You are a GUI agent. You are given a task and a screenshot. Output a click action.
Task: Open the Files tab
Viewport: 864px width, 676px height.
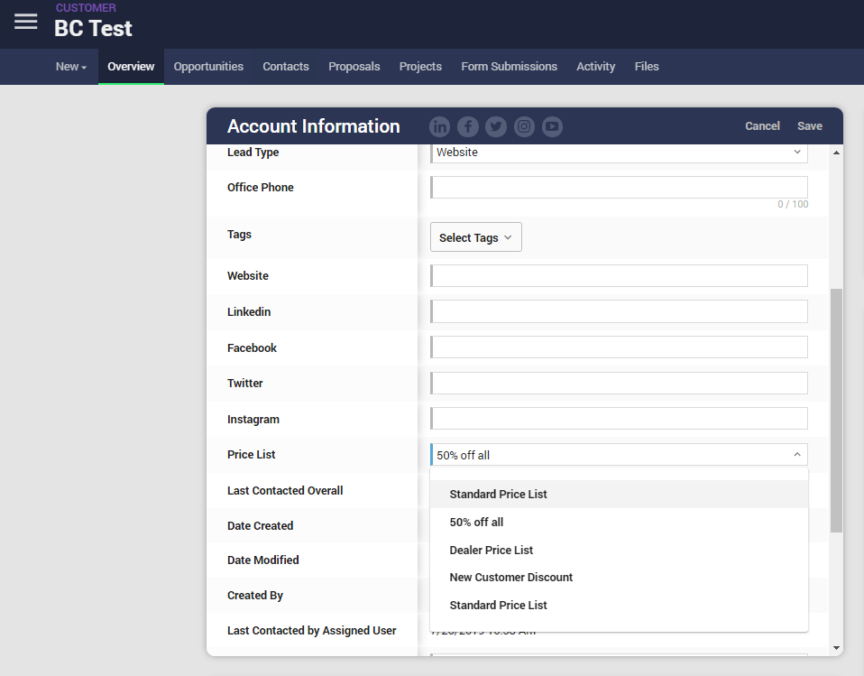pyautogui.click(x=647, y=67)
